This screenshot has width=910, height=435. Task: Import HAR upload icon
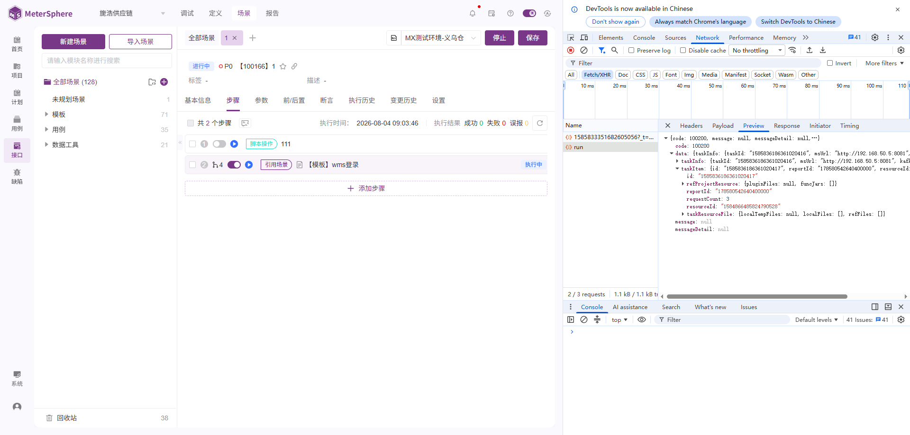coord(810,50)
